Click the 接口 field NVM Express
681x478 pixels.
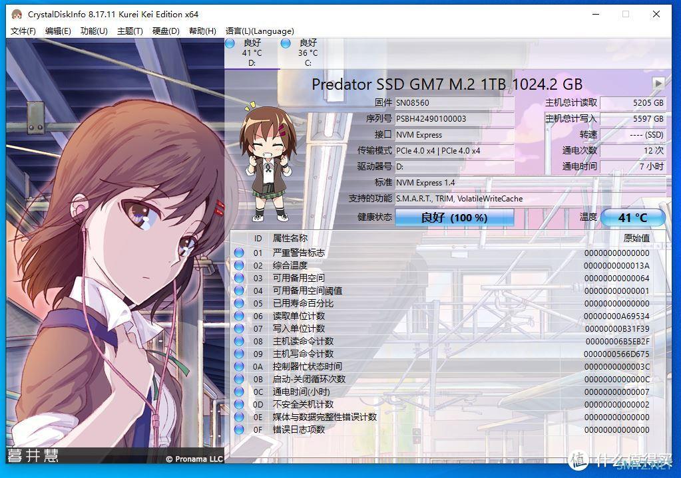tap(454, 134)
